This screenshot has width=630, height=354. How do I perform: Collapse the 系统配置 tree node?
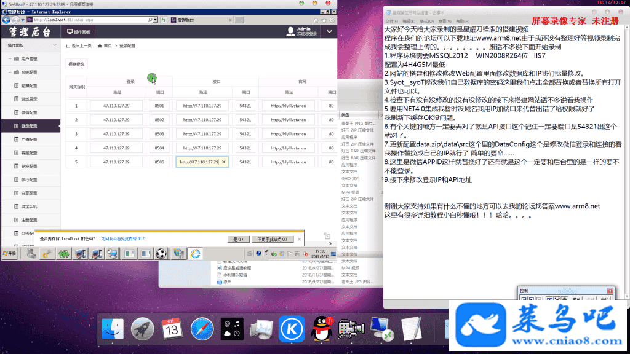click(x=10, y=73)
